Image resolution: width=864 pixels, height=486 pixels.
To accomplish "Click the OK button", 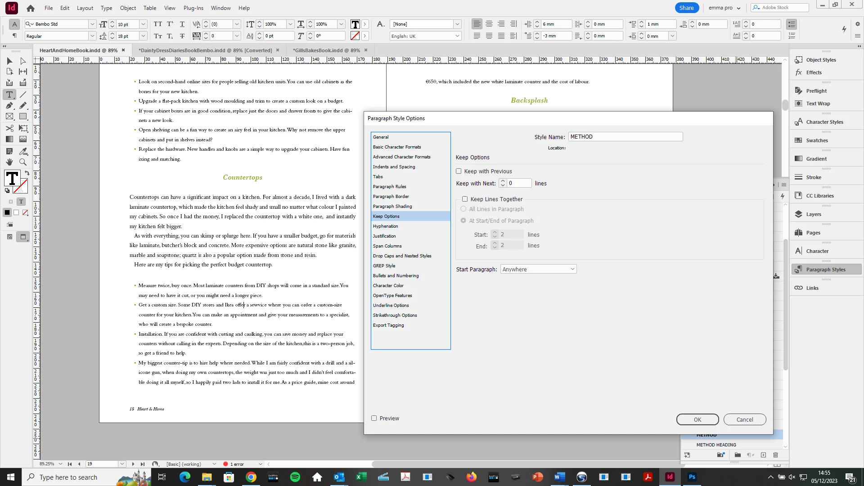I will [697, 420].
